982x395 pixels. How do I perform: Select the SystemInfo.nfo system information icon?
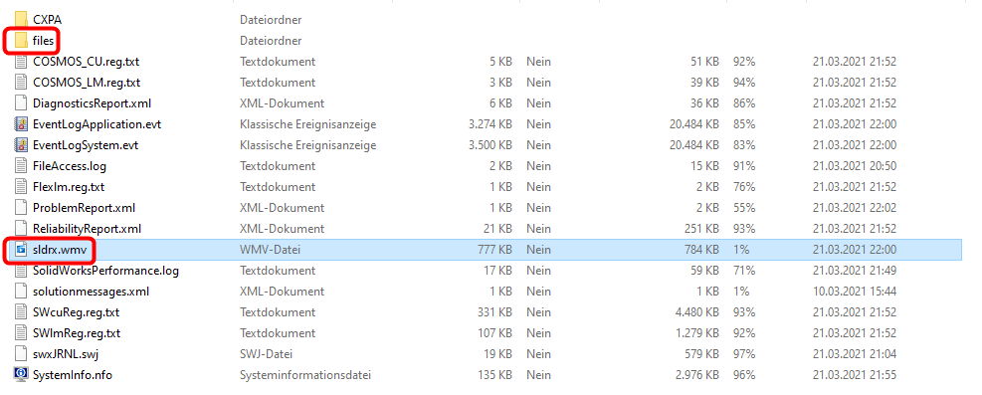[21, 375]
